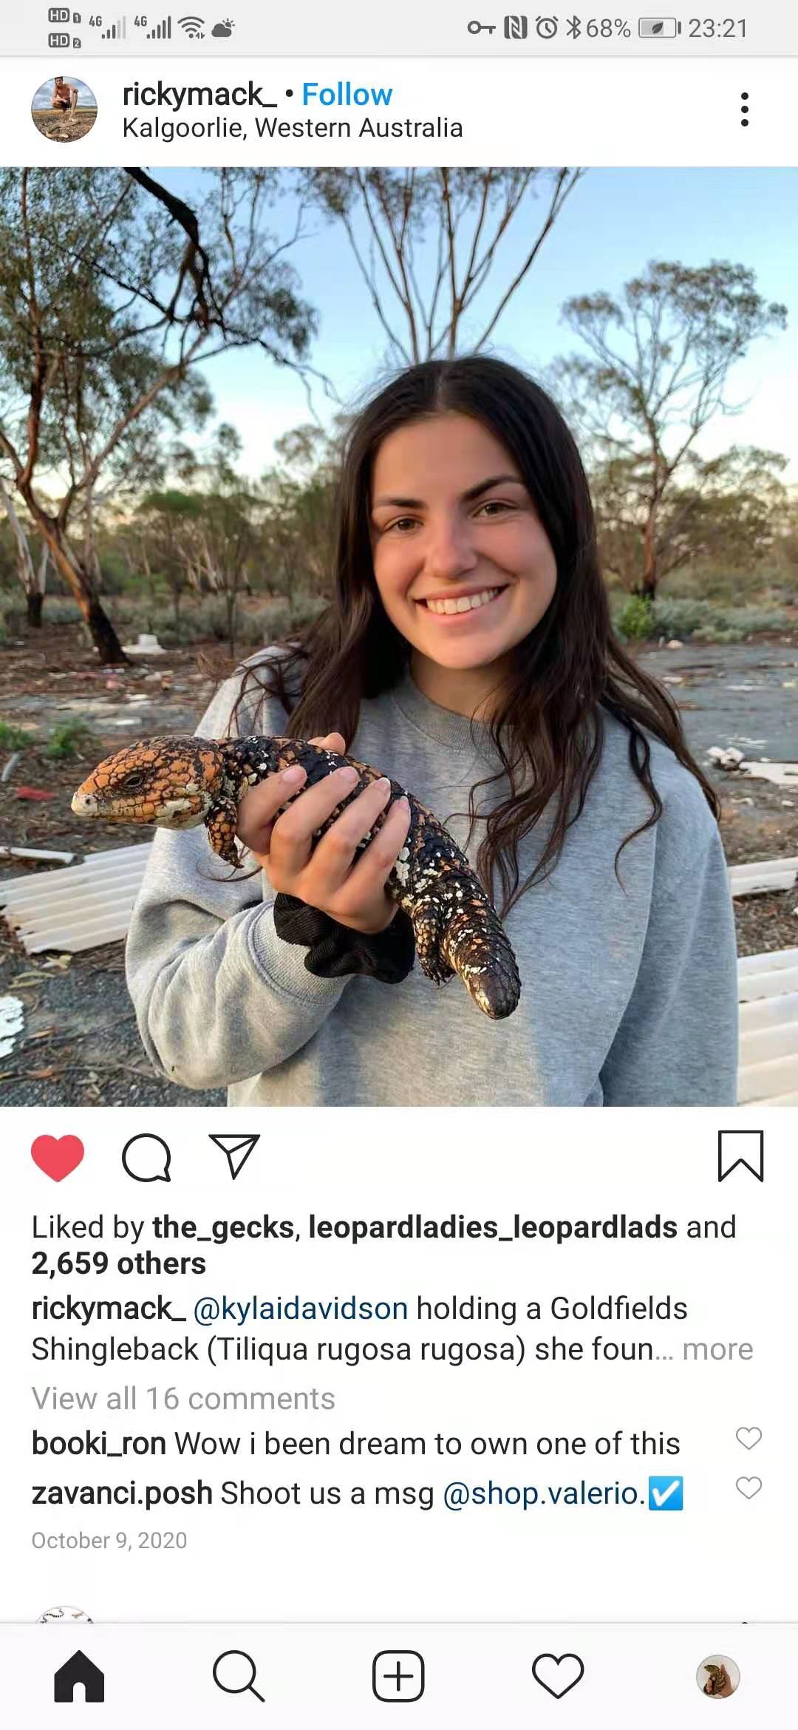Like booki_ron's comment
798x1730 pixels.
click(x=748, y=1438)
